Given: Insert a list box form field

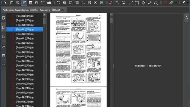Looking at the screenshot, I should point(77,3).
